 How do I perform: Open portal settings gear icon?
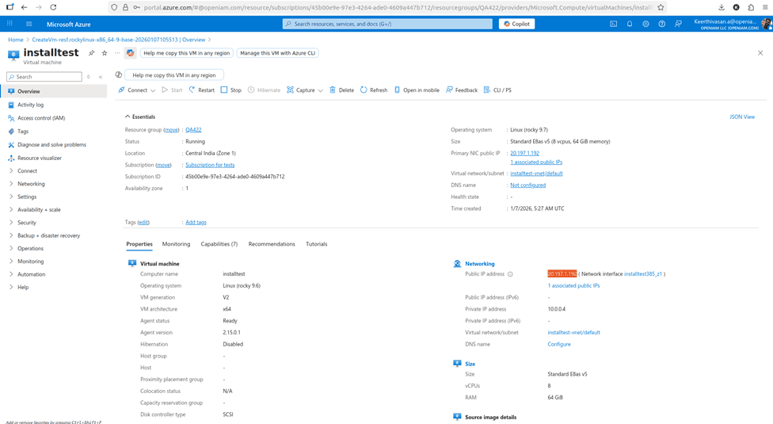(x=645, y=24)
